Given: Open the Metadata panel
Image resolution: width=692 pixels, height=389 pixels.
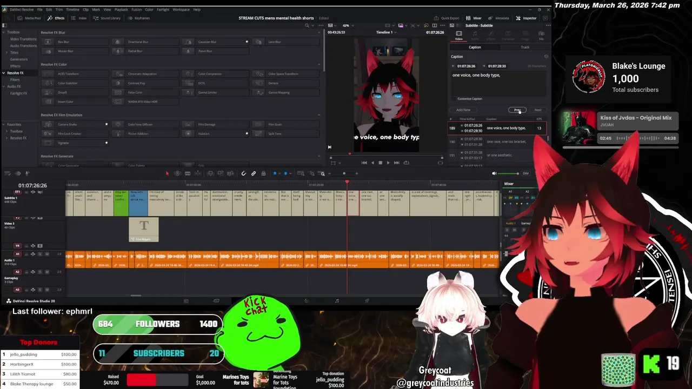Looking at the screenshot, I should pyautogui.click(x=499, y=18).
